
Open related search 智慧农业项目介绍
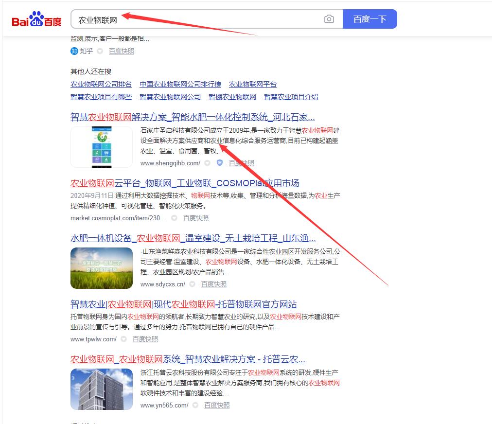pos(291,97)
